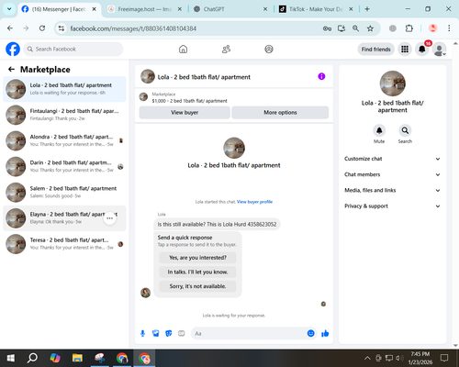Open the Facebook menu grid icon
The width and height of the screenshot is (459, 367).
(405, 49)
